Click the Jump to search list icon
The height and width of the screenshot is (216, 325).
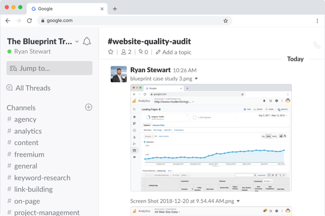[13, 68]
